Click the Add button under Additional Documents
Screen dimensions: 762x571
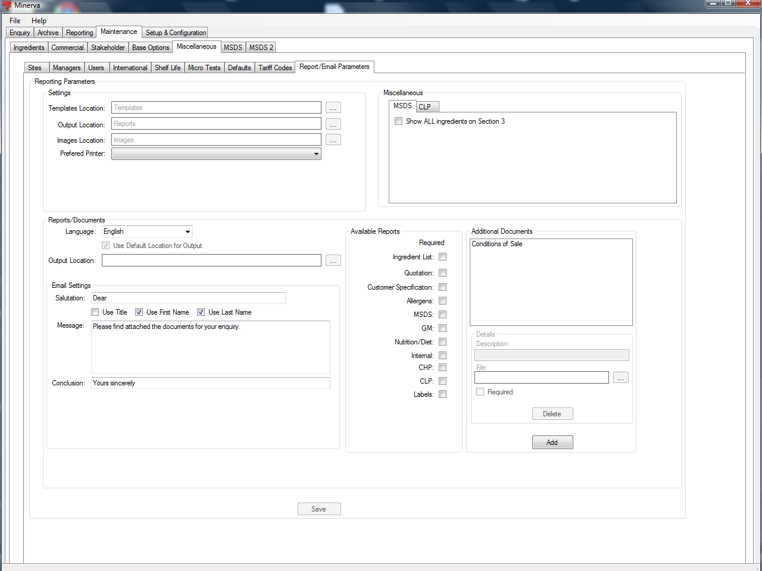(x=552, y=443)
